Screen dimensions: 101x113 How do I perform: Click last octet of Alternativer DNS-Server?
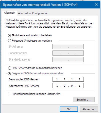point(79,86)
